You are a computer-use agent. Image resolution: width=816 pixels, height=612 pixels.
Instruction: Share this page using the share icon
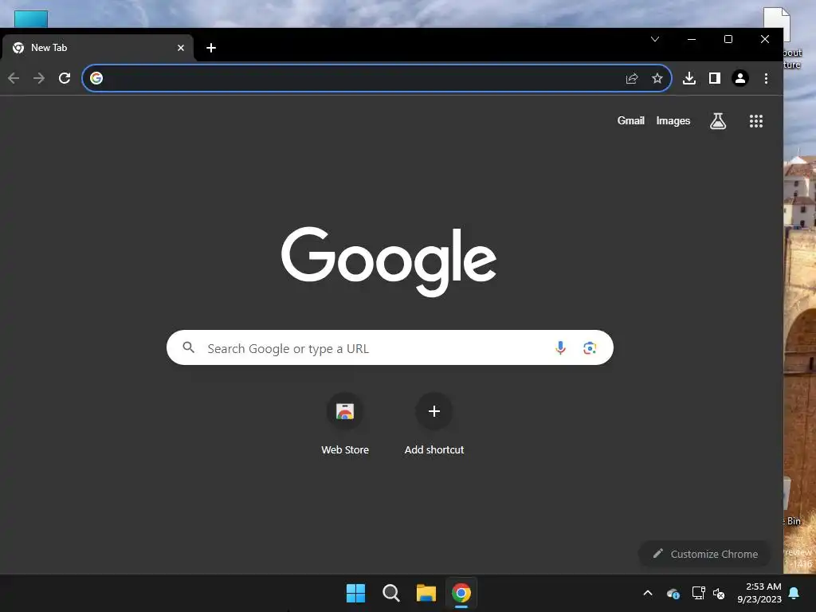[x=632, y=78]
